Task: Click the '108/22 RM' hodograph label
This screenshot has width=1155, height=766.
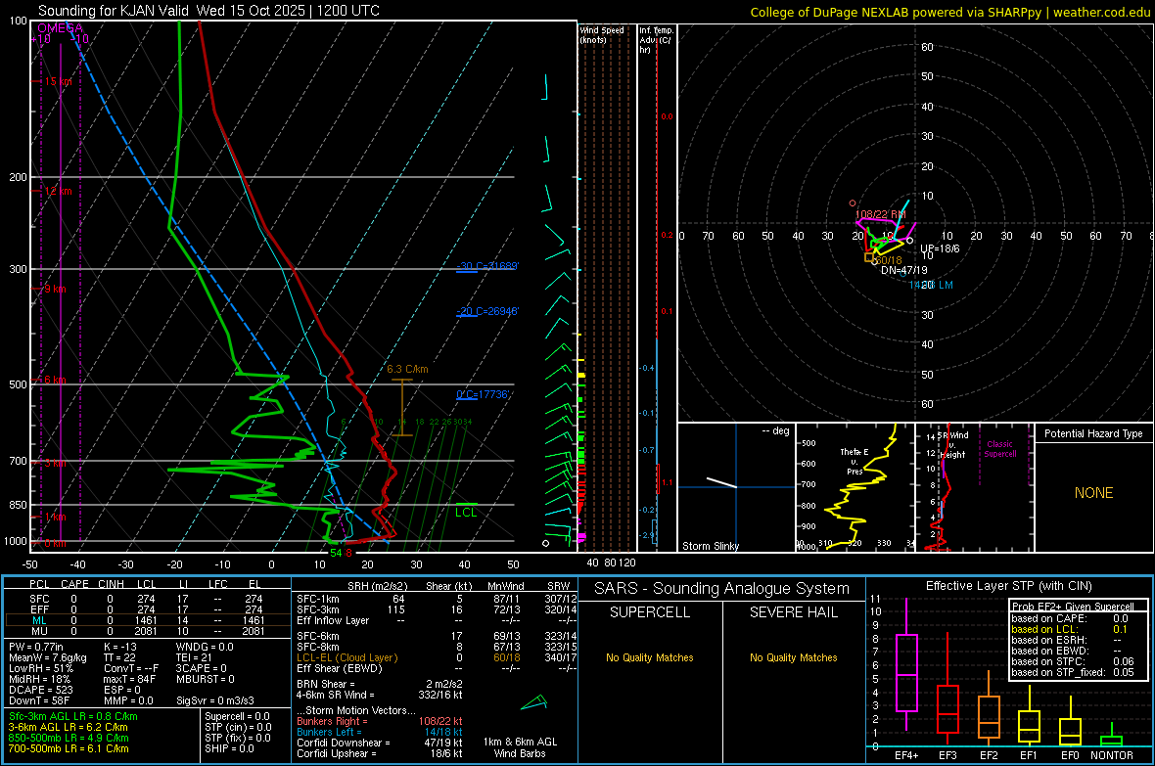Action: pyautogui.click(x=880, y=214)
